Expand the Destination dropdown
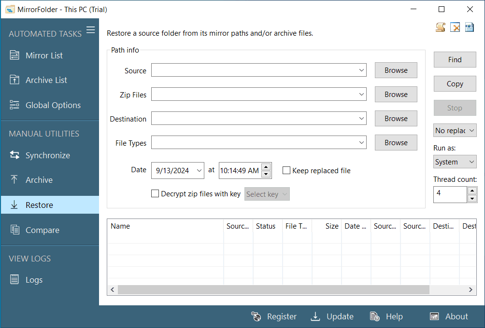This screenshot has height=328, width=485. (x=361, y=118)
